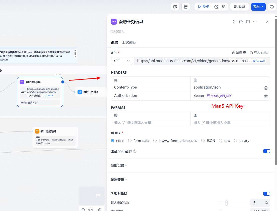Viewport: 277px width, 211px height.
Task: Click the Content-Type header key cell
Action: 151,88
